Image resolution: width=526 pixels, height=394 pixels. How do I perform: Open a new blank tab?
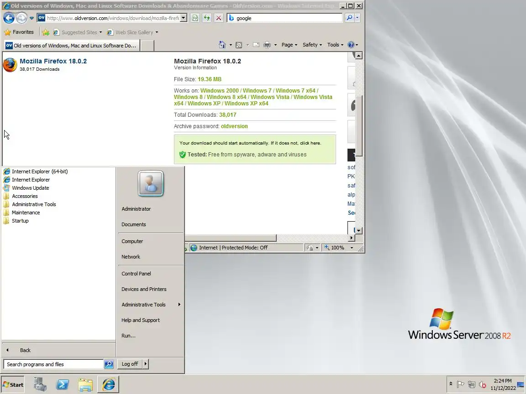tap(147, 46)
